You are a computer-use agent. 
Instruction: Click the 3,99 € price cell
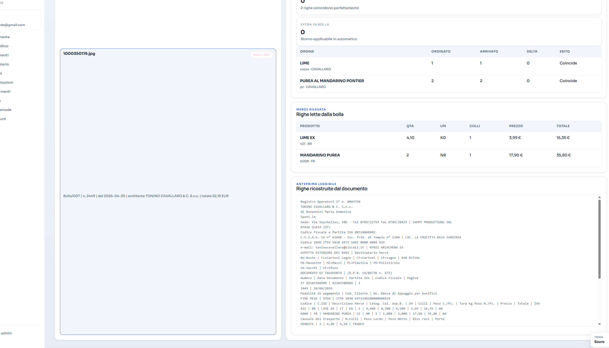[x=515, y=137]
